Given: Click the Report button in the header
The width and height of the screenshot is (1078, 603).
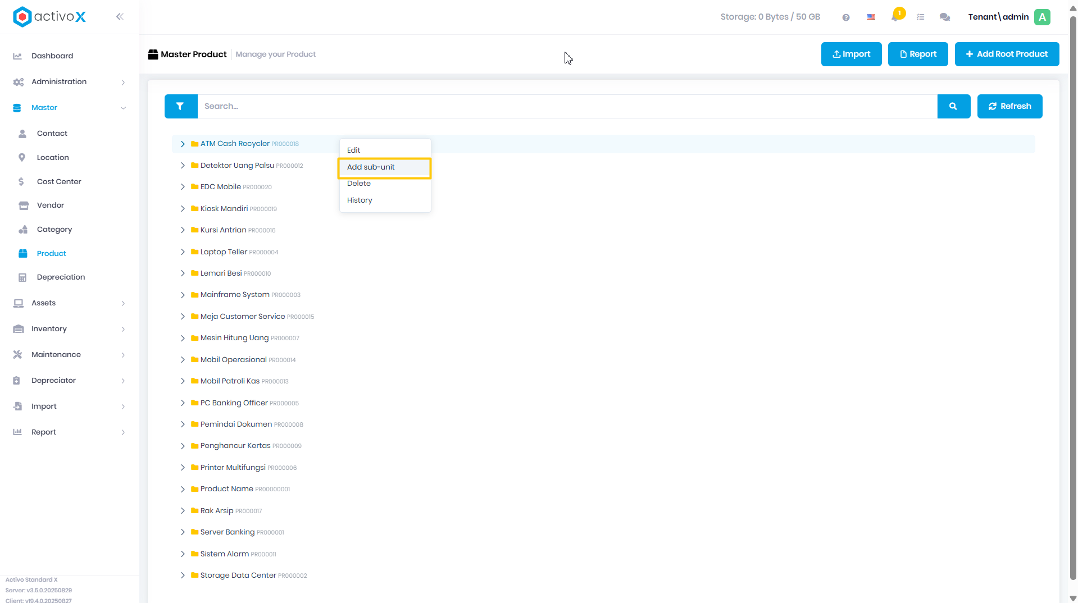Looking at the screenshot, I should (918, 54).
